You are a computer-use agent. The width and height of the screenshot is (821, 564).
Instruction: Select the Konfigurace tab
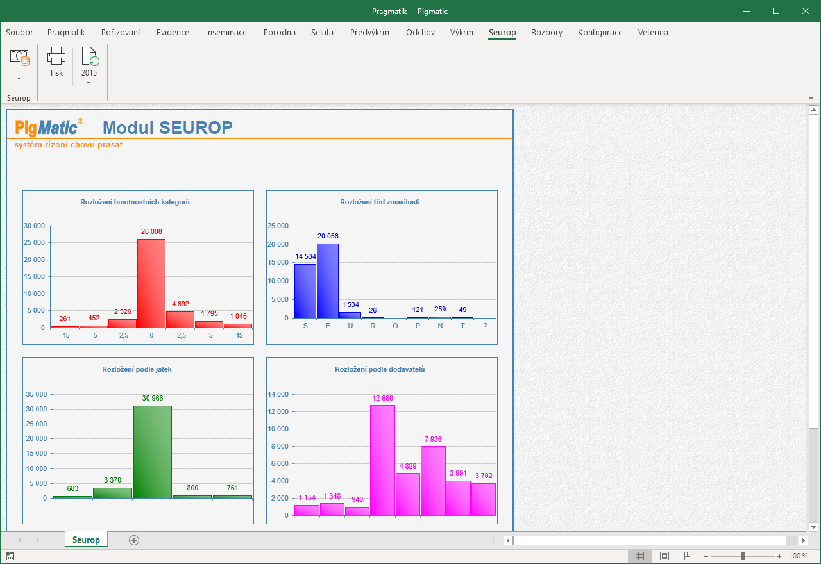pyautogui.click(x=600, y=33)
